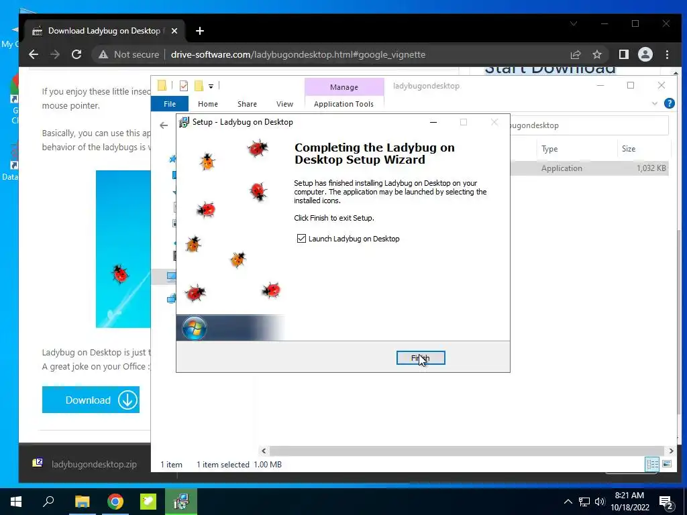Click volume speaker tray icon
The image size is (687, 515).
600,502
